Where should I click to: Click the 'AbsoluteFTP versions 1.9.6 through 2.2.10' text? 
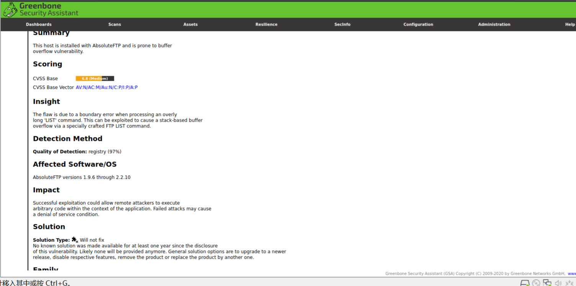pyautogui.click(x=82, y=177)
